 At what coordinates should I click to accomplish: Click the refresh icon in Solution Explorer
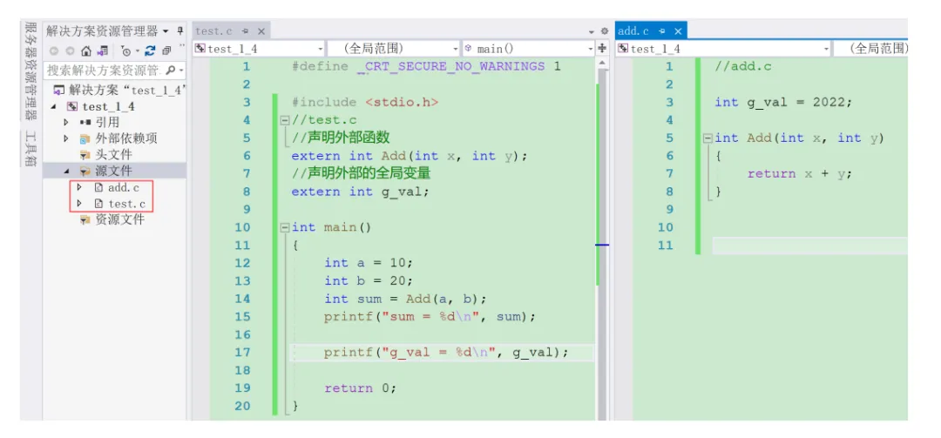click(150, 51)
